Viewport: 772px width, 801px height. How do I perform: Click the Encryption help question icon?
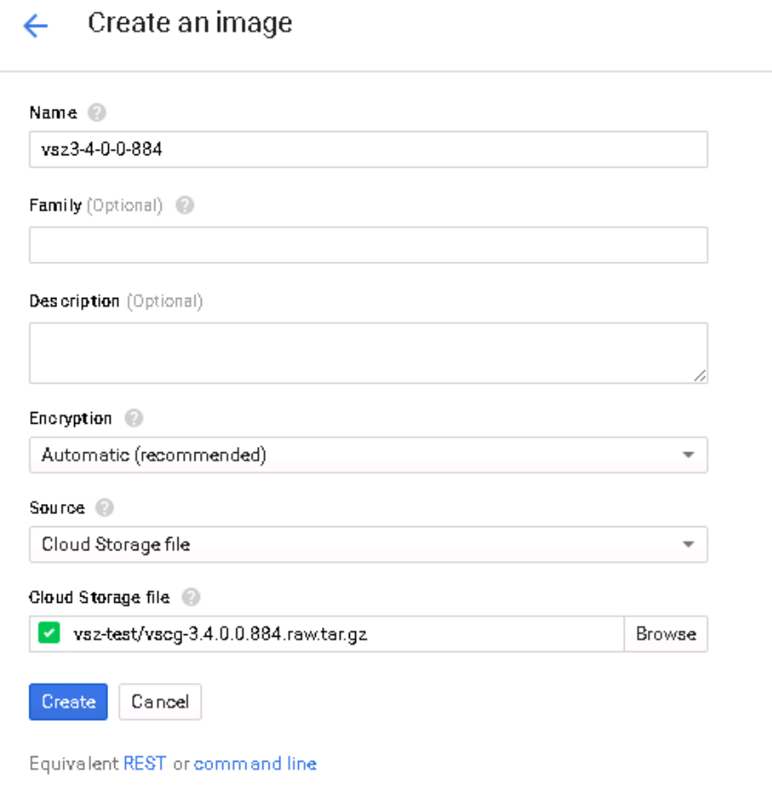(134, 418)
